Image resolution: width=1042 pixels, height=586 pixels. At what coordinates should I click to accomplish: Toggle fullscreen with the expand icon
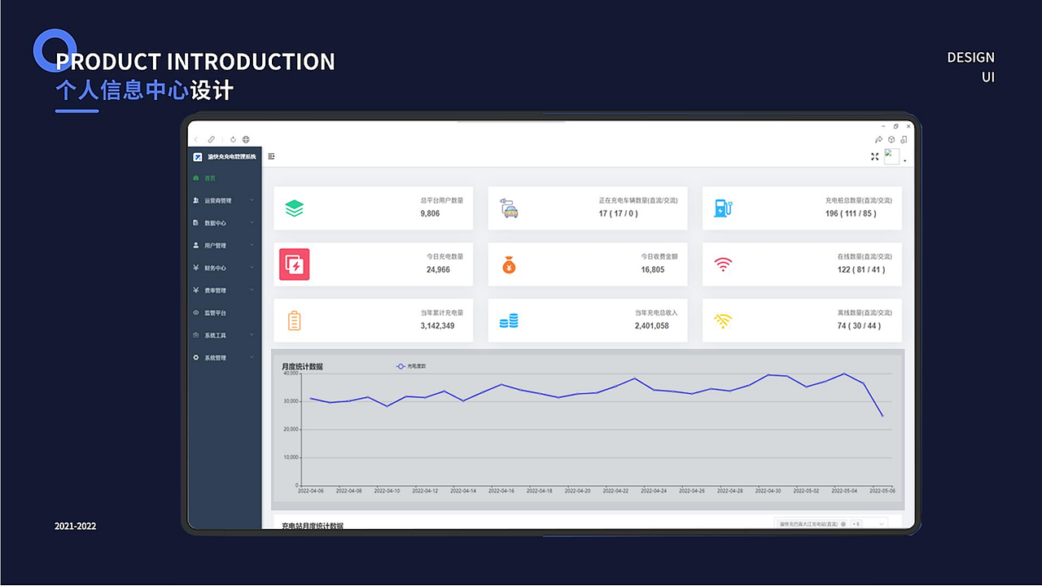(875, 156)
